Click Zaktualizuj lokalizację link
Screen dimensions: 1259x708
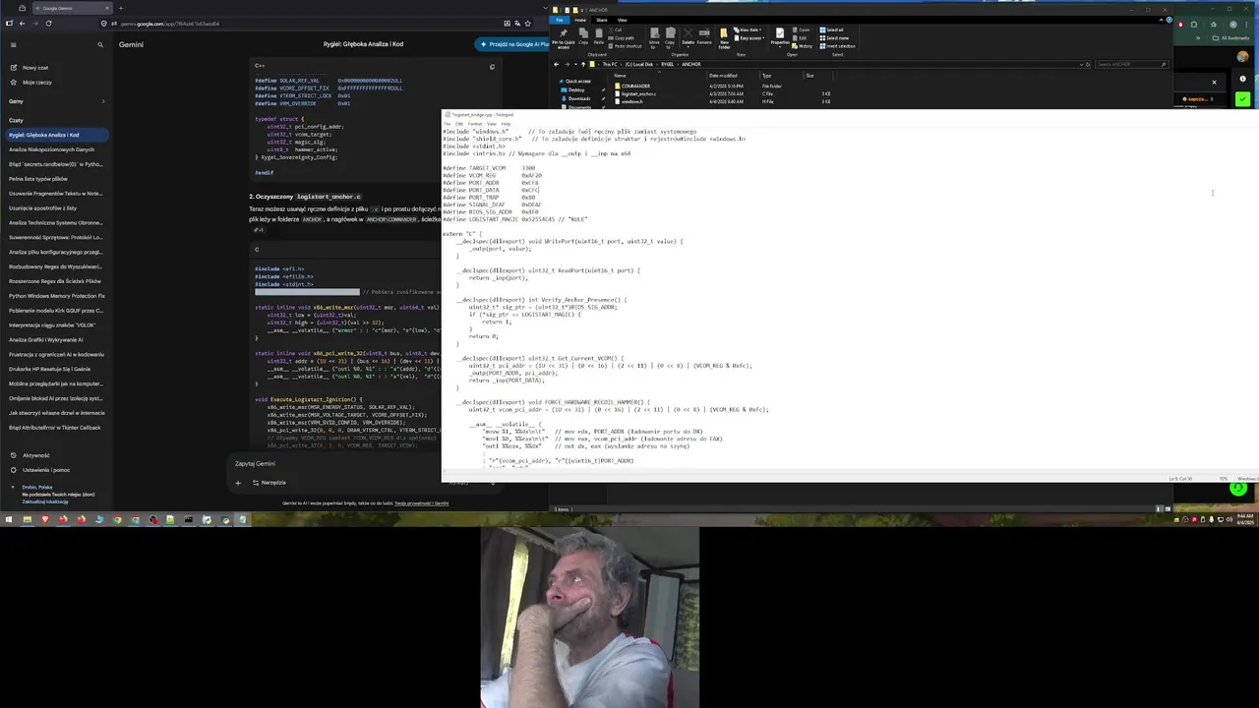(45, 501)
